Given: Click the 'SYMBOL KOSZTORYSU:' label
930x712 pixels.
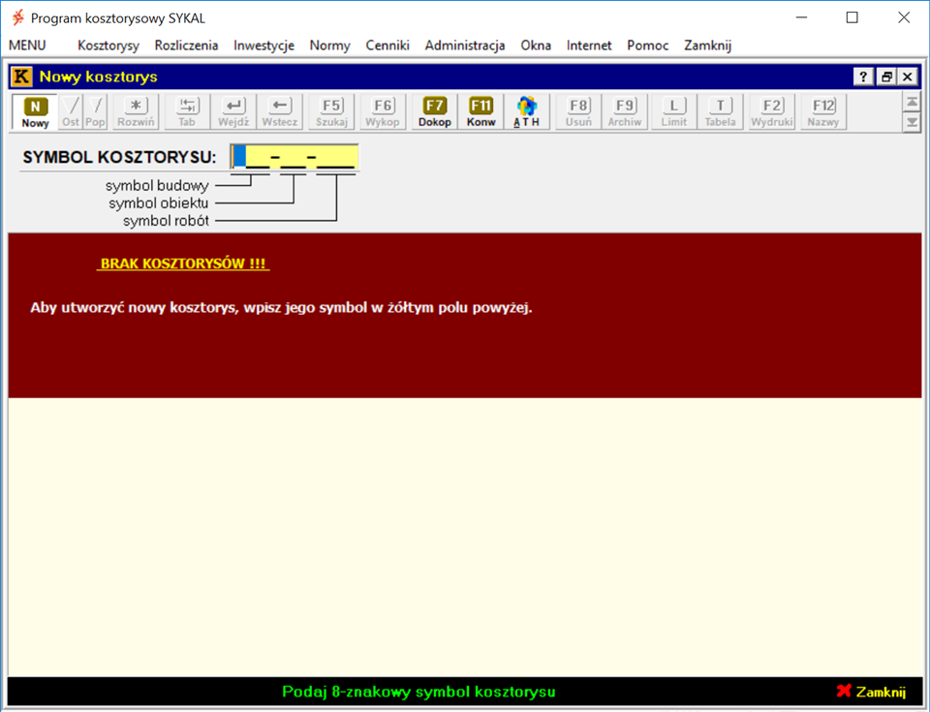Looking at the screenshot, I should point(119,157).
